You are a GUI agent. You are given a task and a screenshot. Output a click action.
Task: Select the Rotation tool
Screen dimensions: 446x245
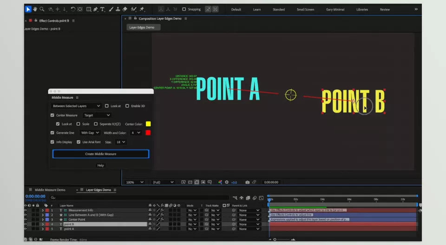point(73,9)
